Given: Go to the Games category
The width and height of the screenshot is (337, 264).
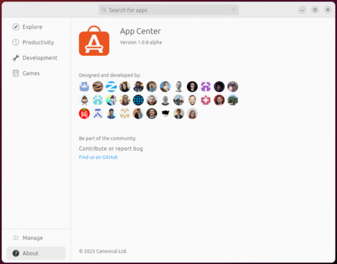Looking at the screenshot, I should pos(36,73).
